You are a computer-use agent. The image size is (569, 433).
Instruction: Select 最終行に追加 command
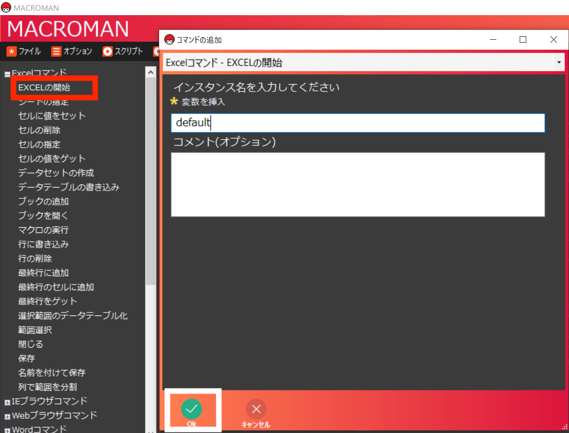43,273
